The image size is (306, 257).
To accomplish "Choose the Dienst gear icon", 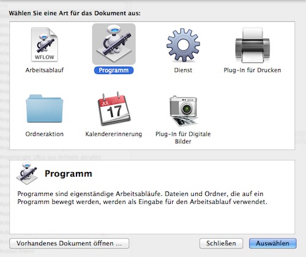I will 183,45.
